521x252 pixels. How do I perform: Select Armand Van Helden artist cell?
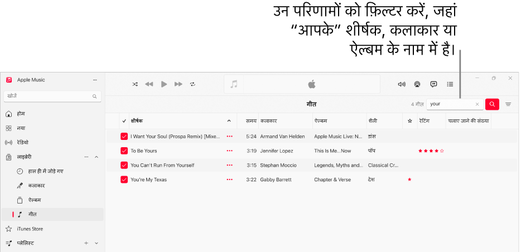tap(282, 137)
